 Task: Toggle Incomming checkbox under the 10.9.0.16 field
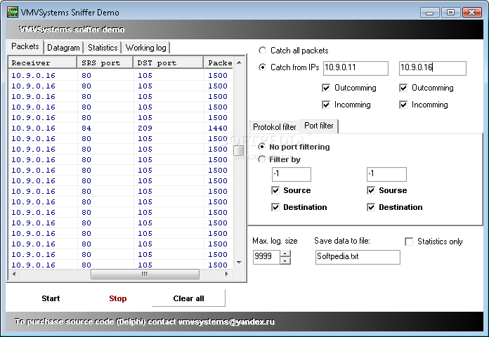403,105
